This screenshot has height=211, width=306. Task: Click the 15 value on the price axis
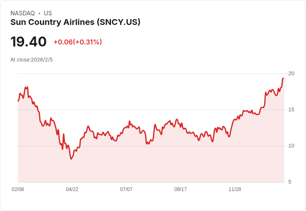[291, 110]
